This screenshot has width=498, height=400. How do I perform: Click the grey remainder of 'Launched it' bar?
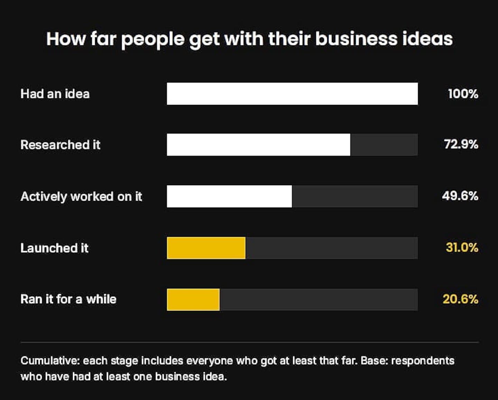coord(332,248)
